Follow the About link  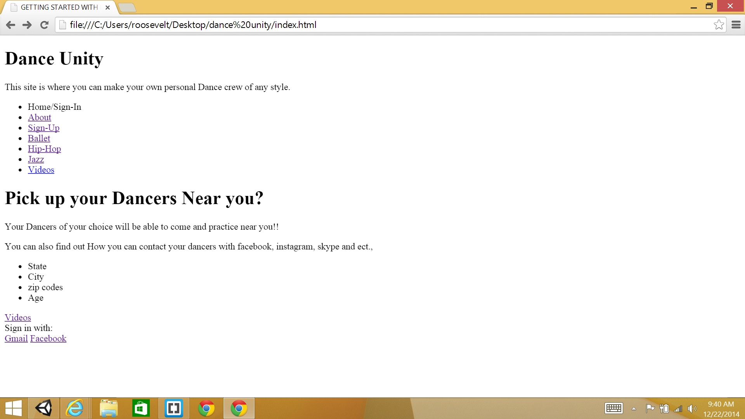pos(39,117)
